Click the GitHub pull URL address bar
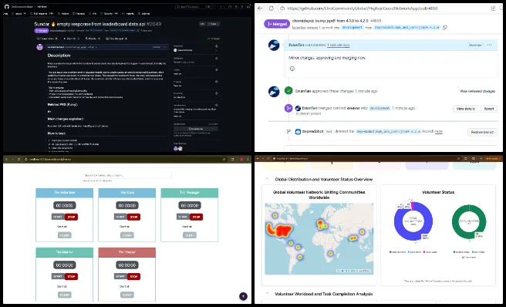 362,8
